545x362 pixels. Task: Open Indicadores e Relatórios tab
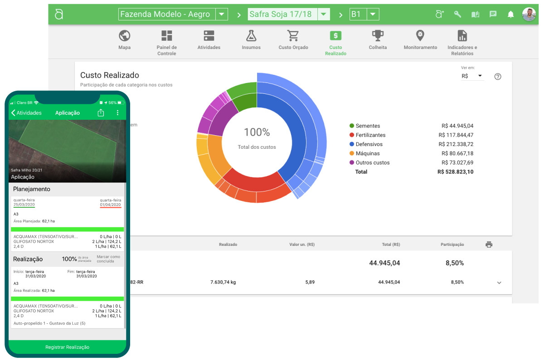(x=462, y=43)
